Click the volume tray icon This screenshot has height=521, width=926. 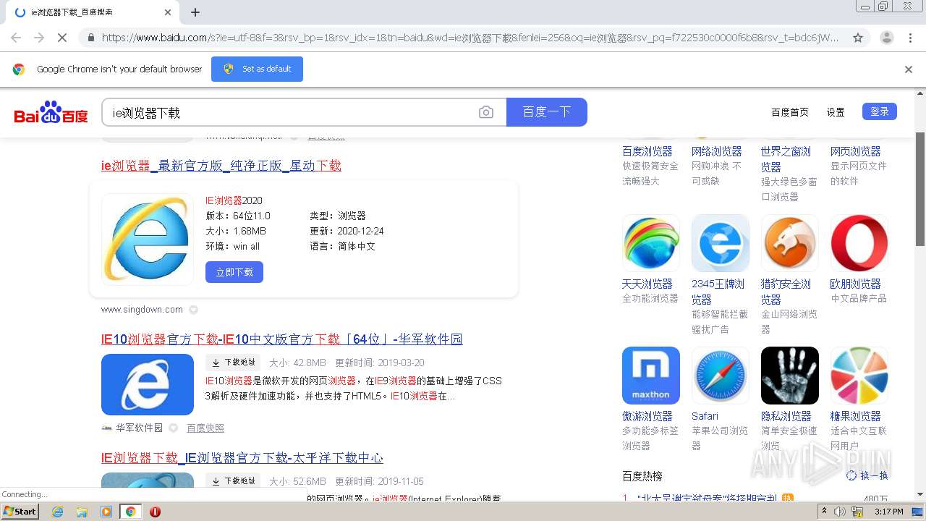(x=840, y=512)
